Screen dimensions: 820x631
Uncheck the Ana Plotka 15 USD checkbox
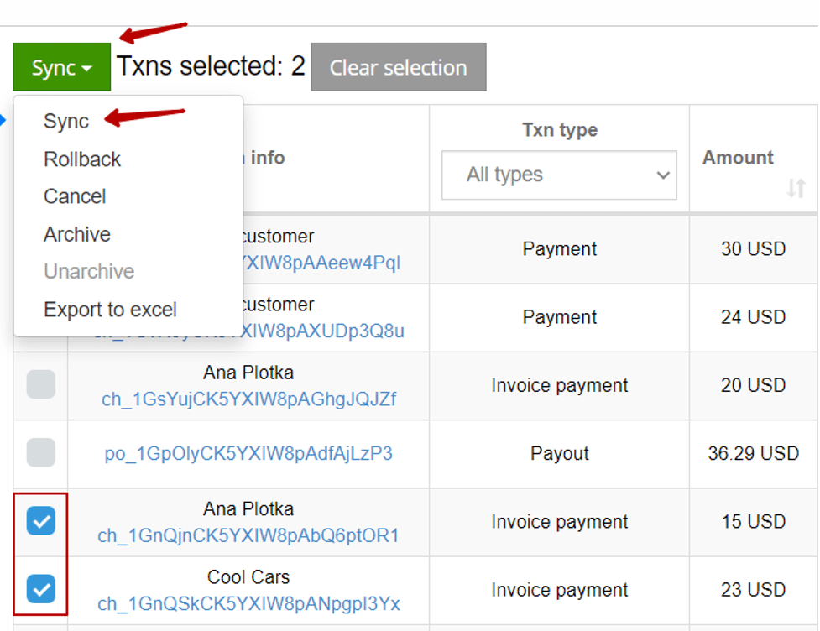click(x=41, y=521)
